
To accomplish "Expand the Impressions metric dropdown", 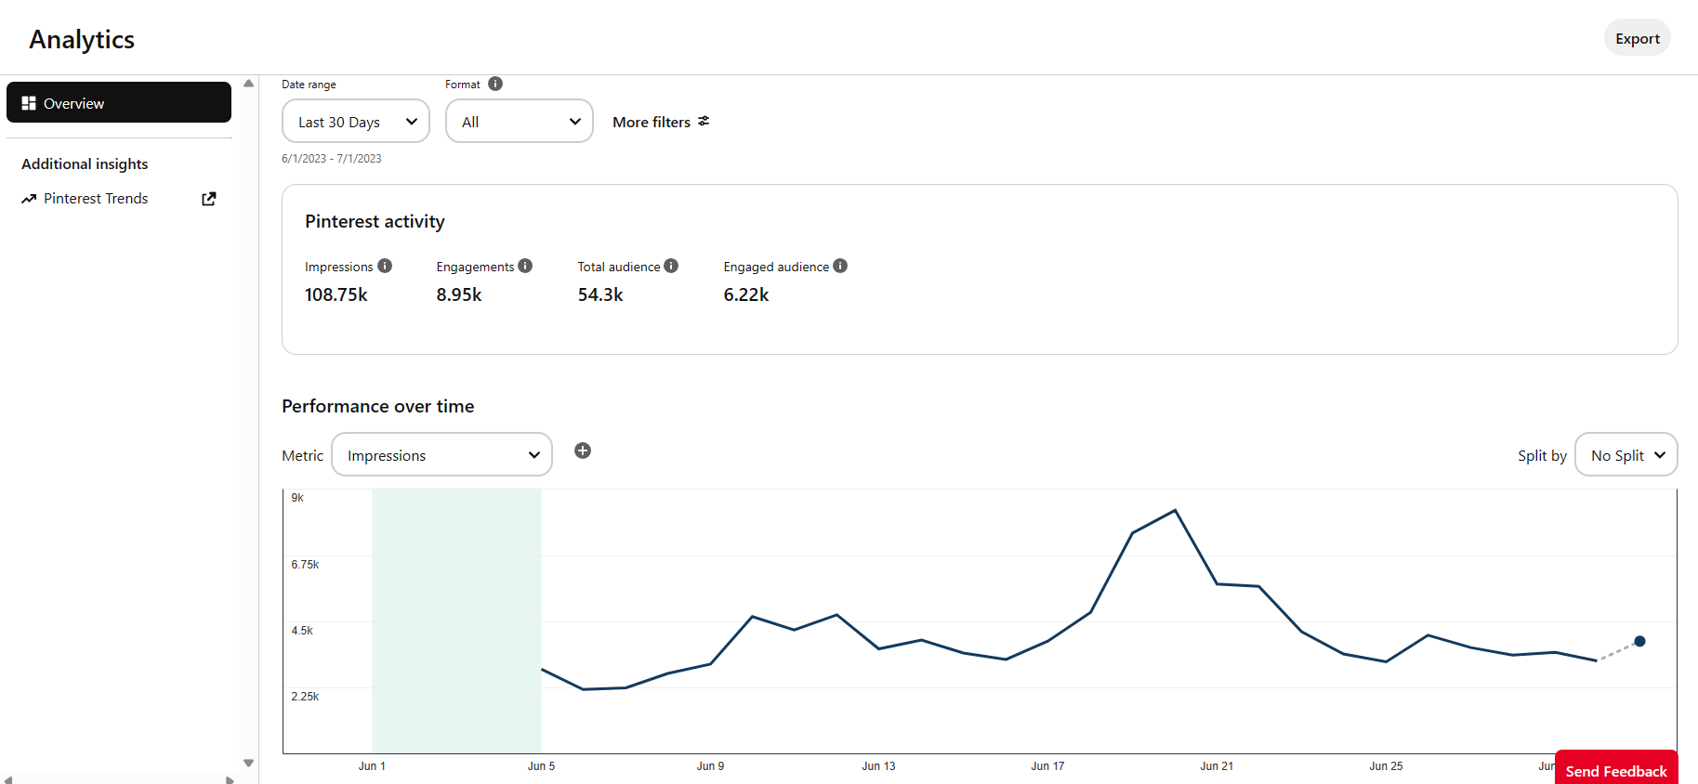I will (441, 455).
